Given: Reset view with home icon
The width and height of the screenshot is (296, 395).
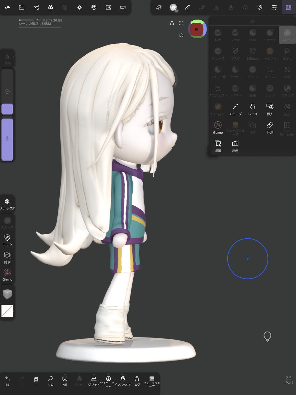Looking at the screenshot, I should (181, 35).
